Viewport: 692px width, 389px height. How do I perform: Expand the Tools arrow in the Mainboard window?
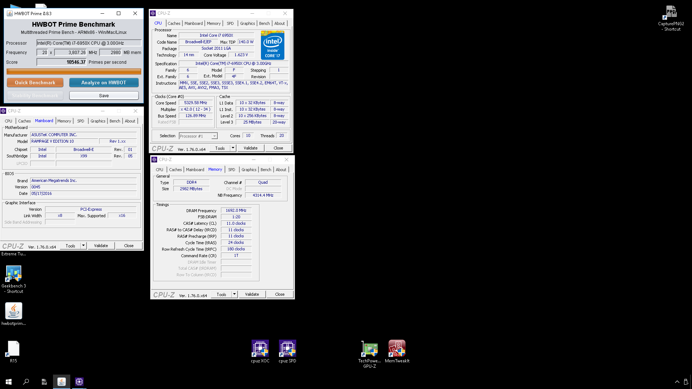click(x=83, y=246)
